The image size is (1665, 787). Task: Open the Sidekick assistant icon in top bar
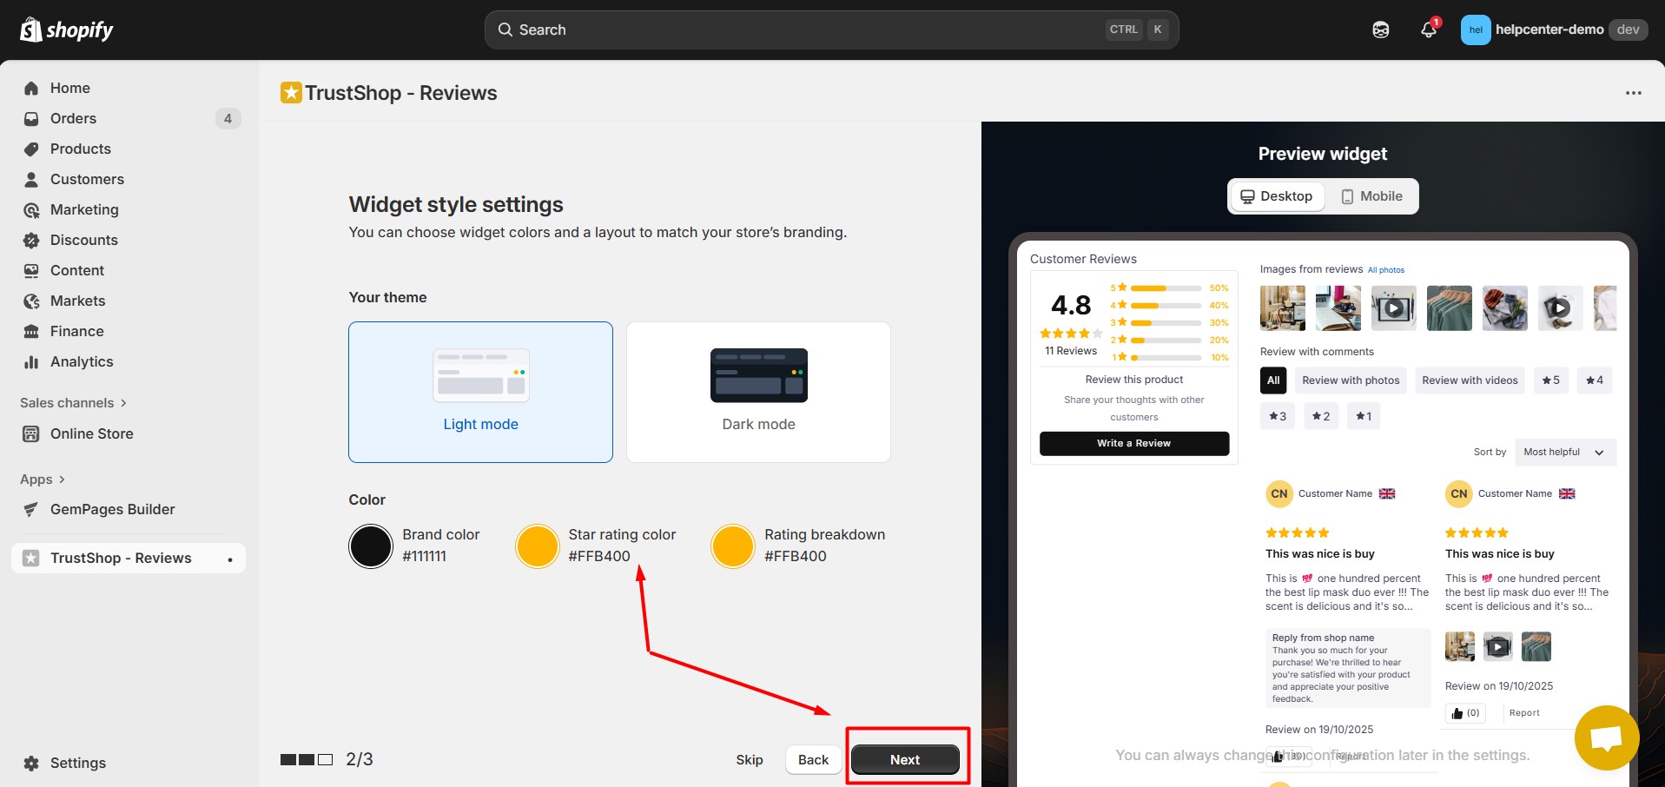pos(1380,30)
